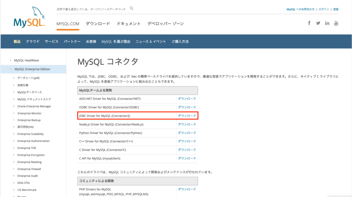The image size is (352, 197).
Task: Open MySQL を選ぶ理由 menu item
Action: point(116,41)
